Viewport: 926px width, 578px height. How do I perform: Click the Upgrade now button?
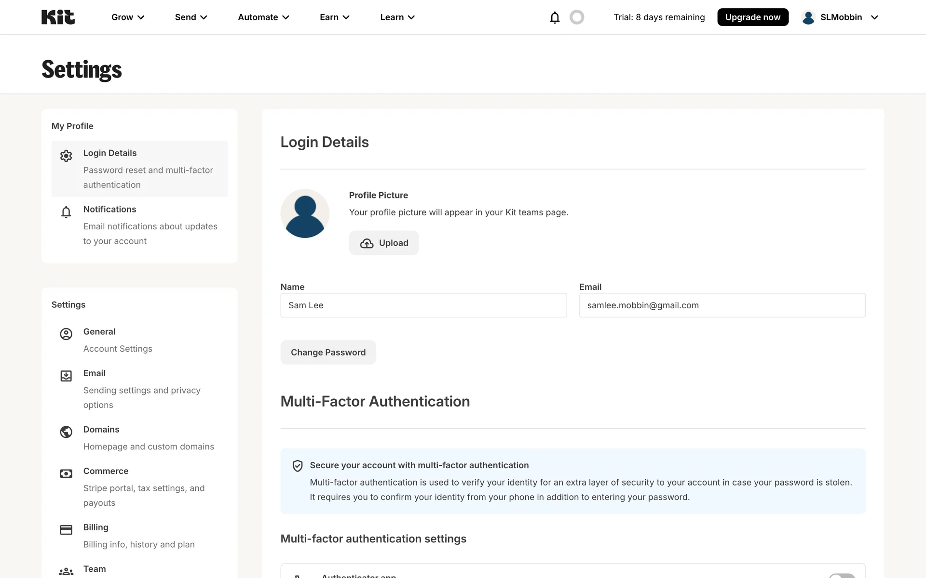[752, 17]
